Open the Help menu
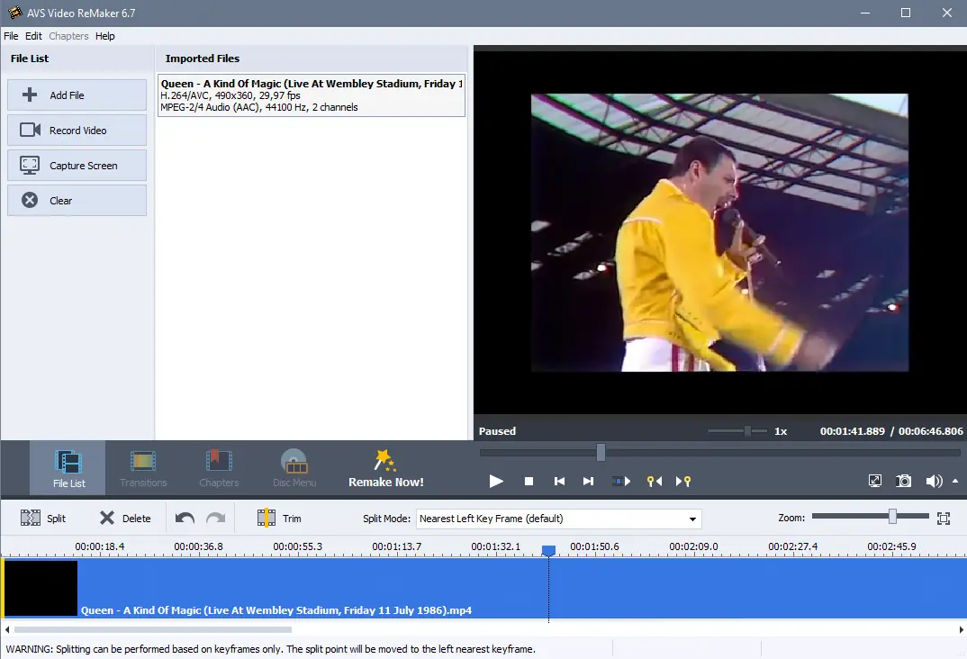The image size is (967, 659). (104, 36)
